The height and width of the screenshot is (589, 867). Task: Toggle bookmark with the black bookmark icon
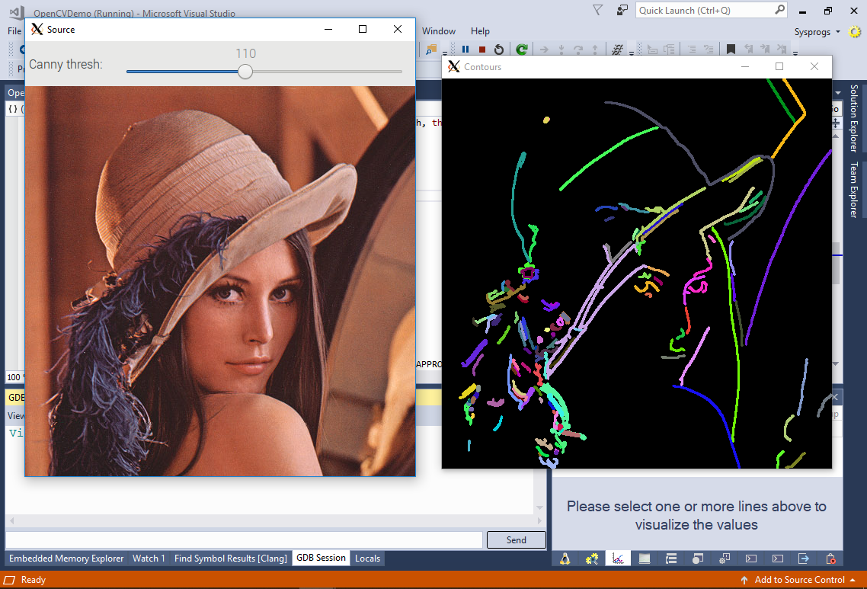click(731, 50)
